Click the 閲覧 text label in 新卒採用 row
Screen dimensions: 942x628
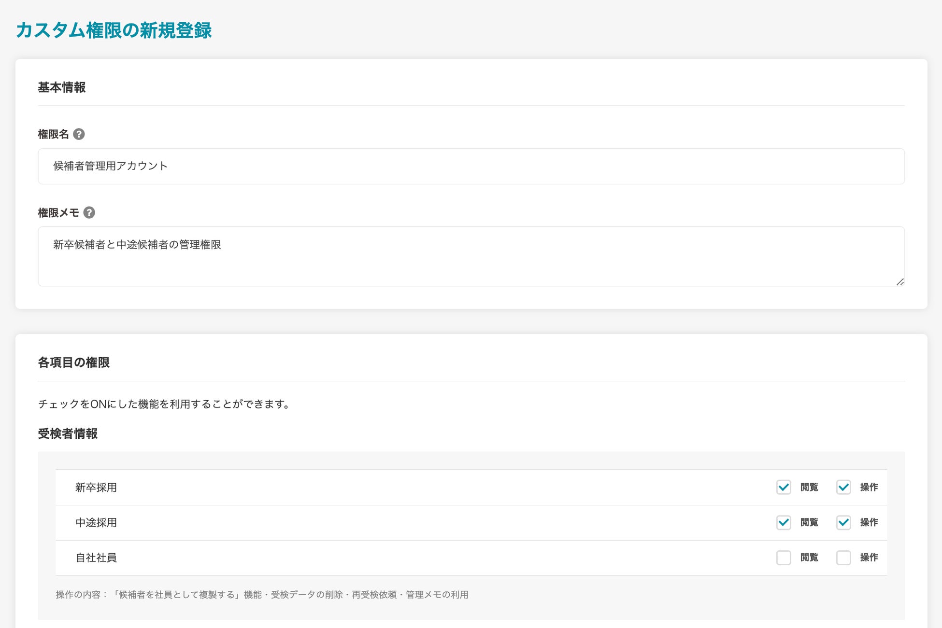click(809, 487)
